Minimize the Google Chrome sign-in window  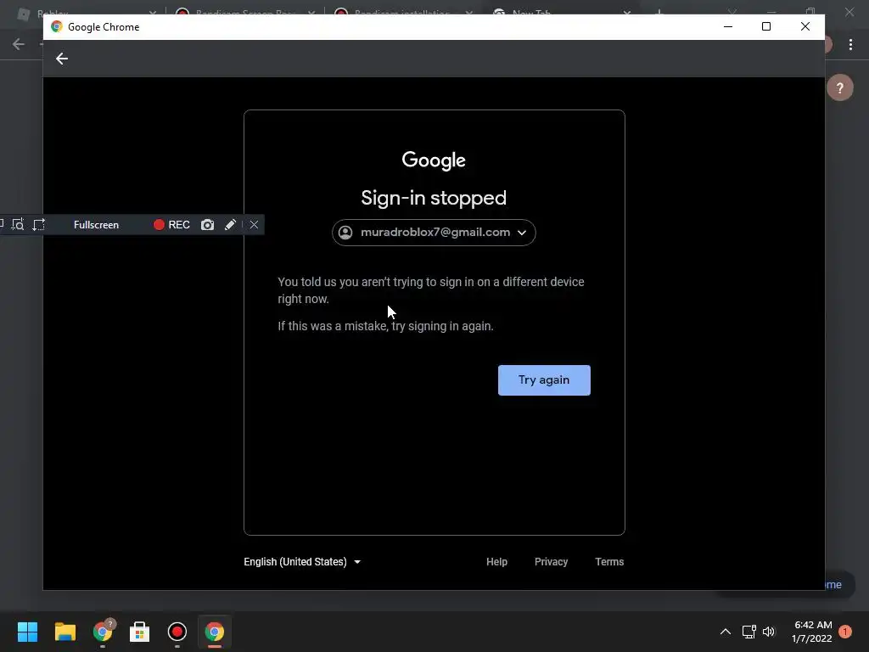(728, 26)
